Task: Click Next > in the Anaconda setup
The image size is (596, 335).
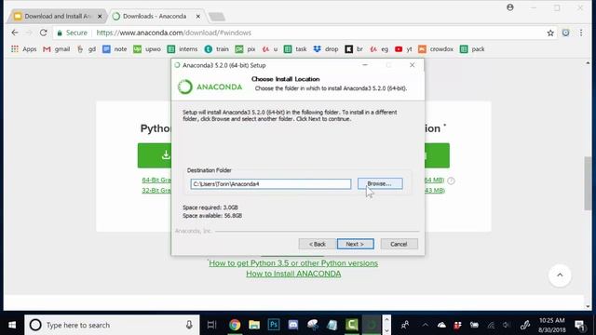Action: click(x=355, y=244)
